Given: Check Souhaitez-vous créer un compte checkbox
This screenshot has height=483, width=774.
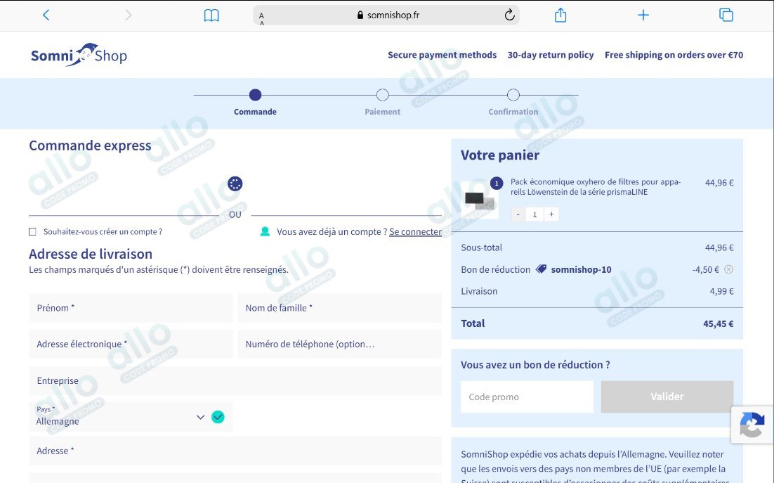Looking at the screenshot, I should click(x=32, y=231).
